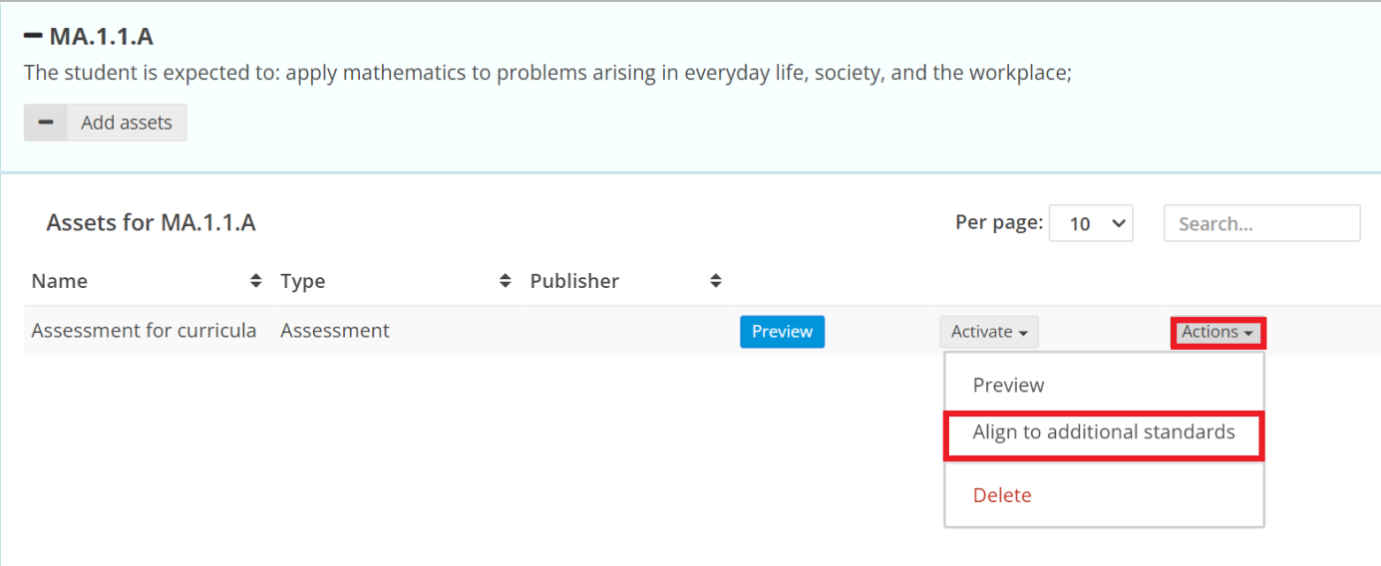Collapse the MA.1.1.A standard section
The image size is (1381, 566).
pos(33,38)
